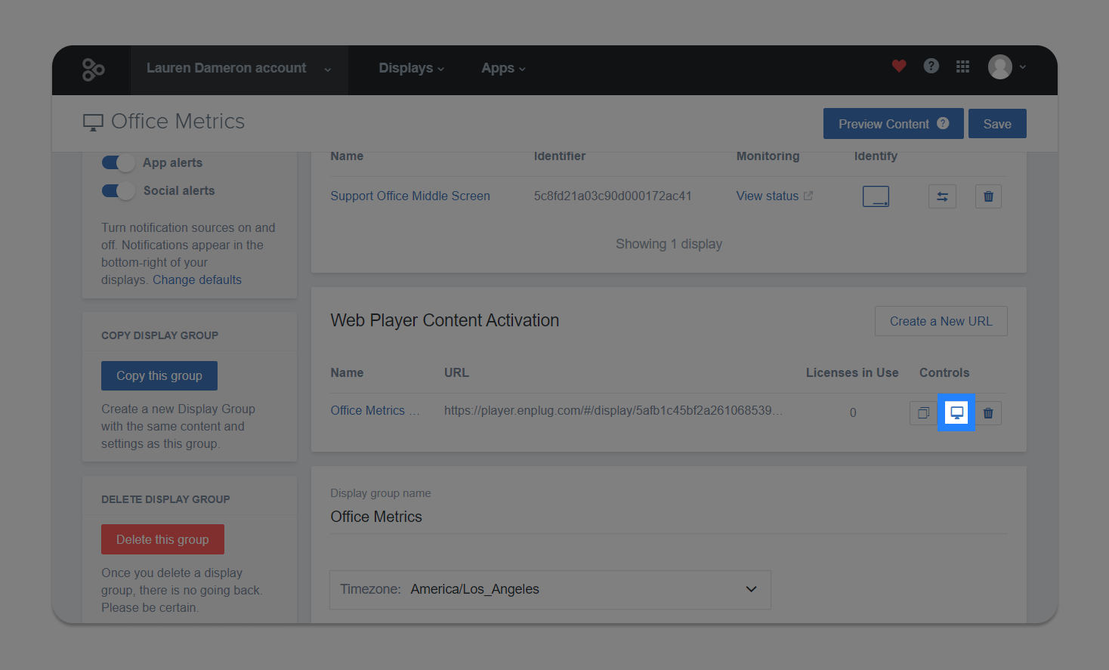Click the identifier 5c8fd21a03c90d000172ac41

[613, 196]
